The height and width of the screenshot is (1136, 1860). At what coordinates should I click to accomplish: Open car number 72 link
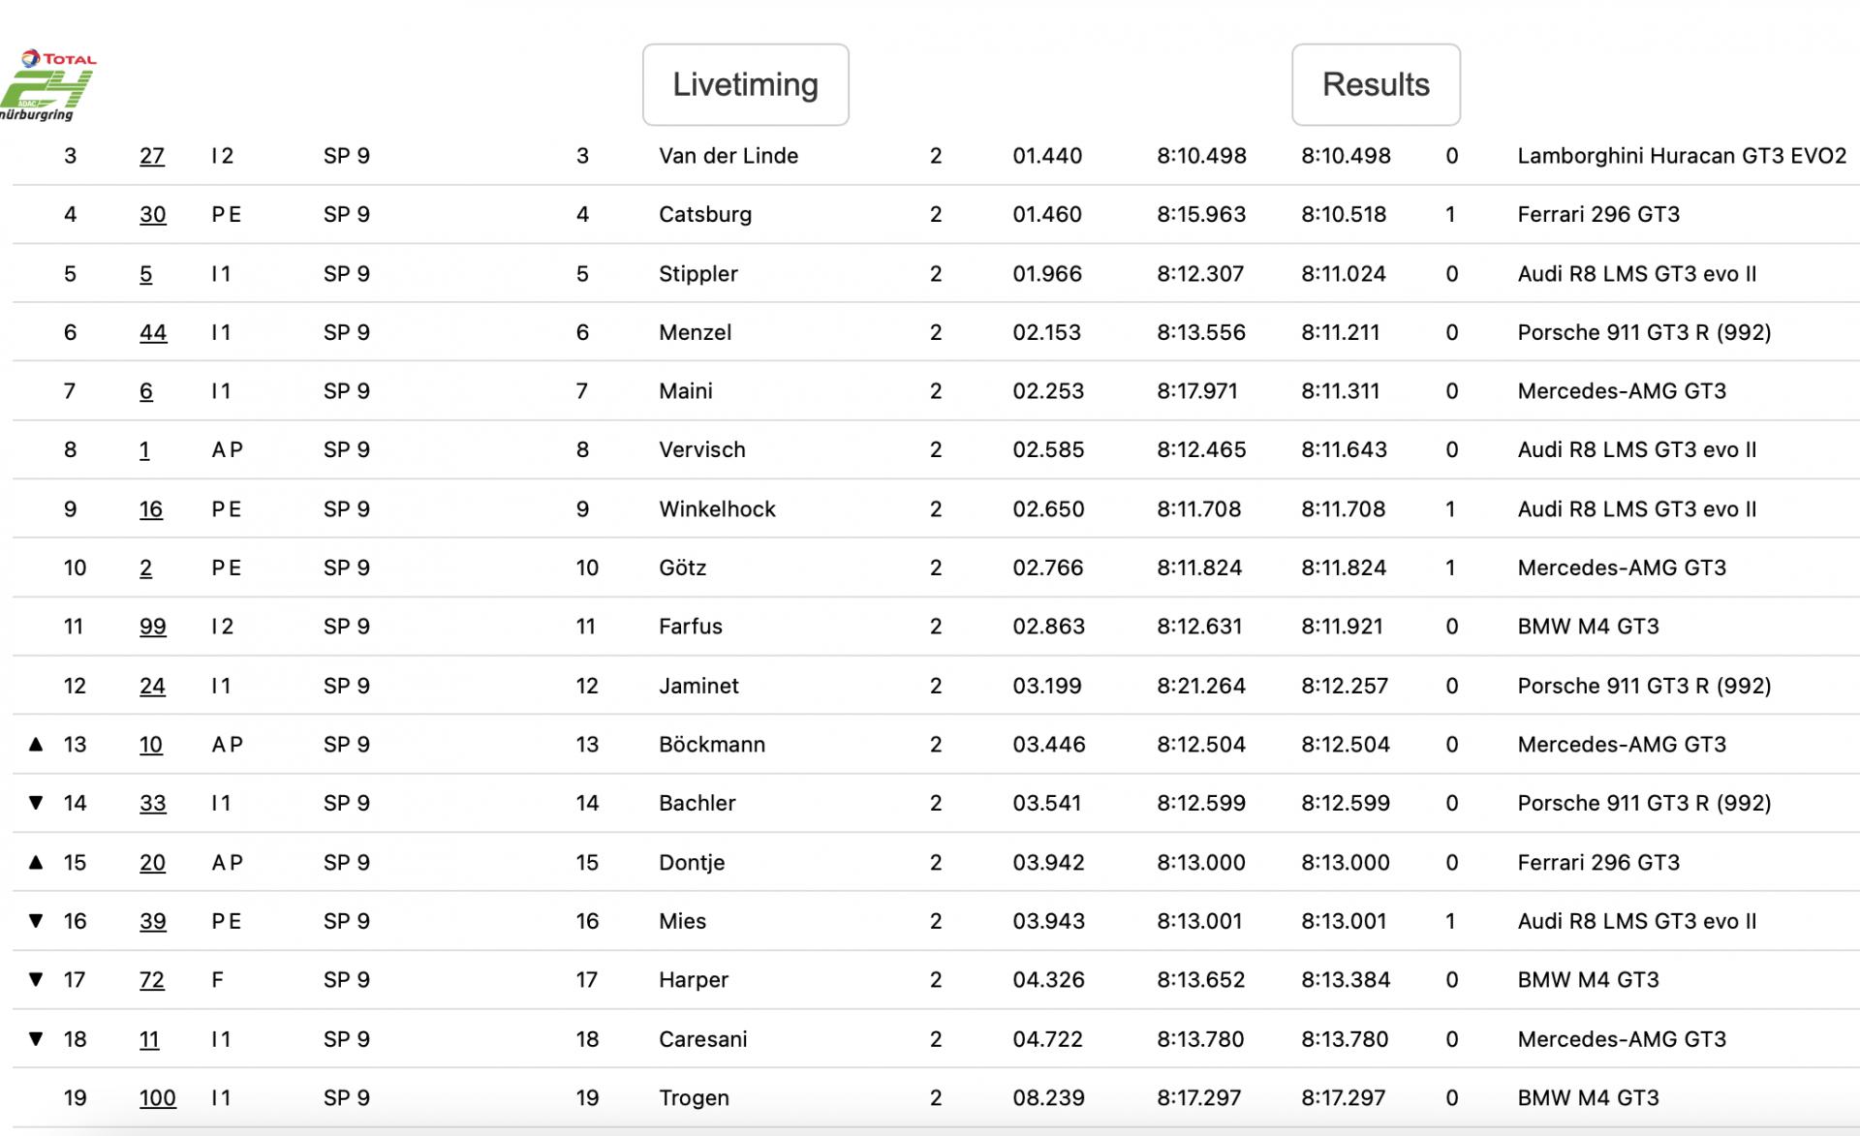tap(152, 980)
